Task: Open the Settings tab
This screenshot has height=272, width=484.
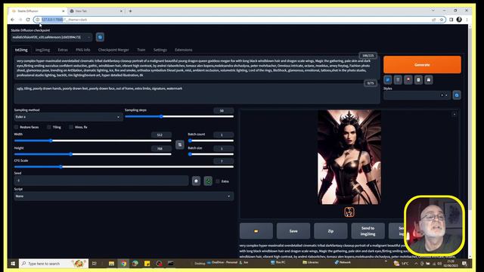Action: 160,50
